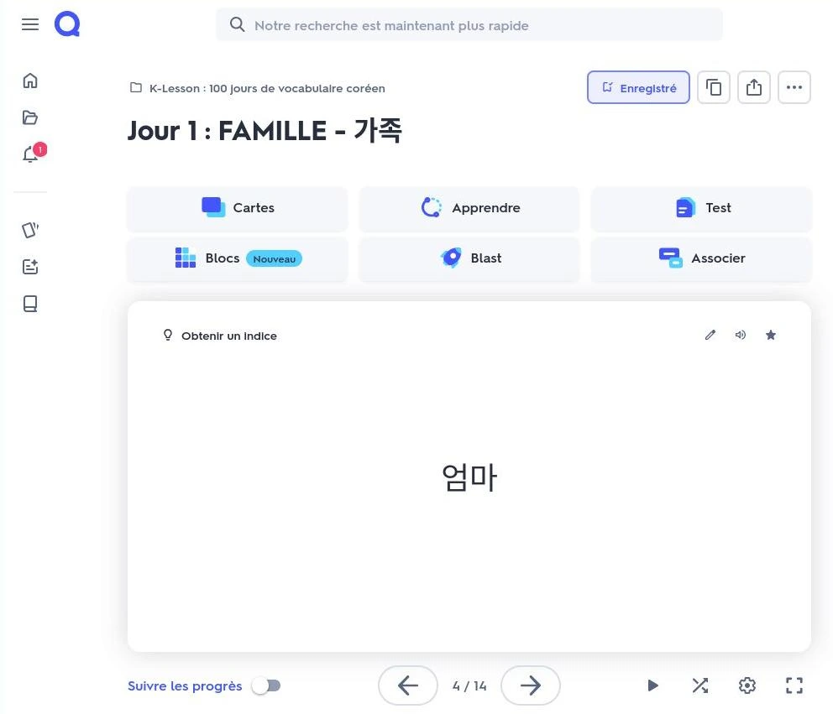Open the K-Lesson folder link
The width and height of the screenshot is (833, 714).
[x=258, y=88]
